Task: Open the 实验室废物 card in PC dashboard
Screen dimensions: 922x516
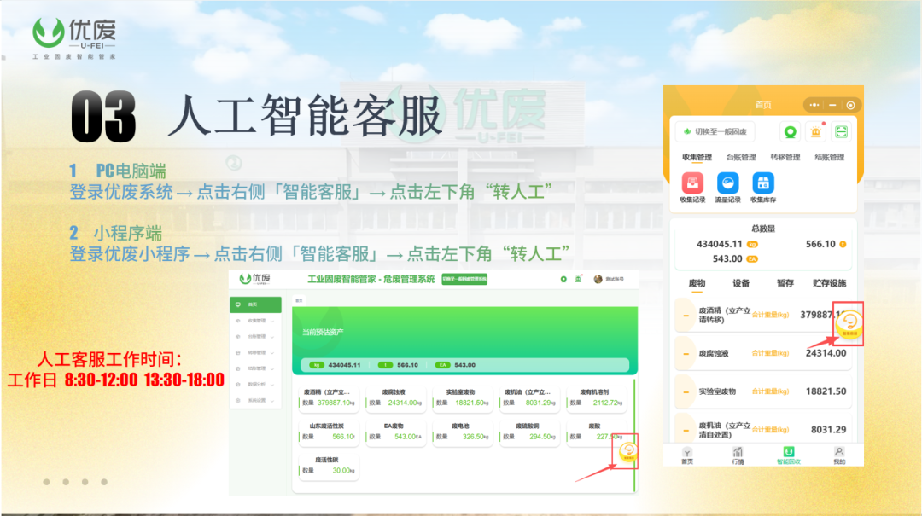Action: click(462, 397)
